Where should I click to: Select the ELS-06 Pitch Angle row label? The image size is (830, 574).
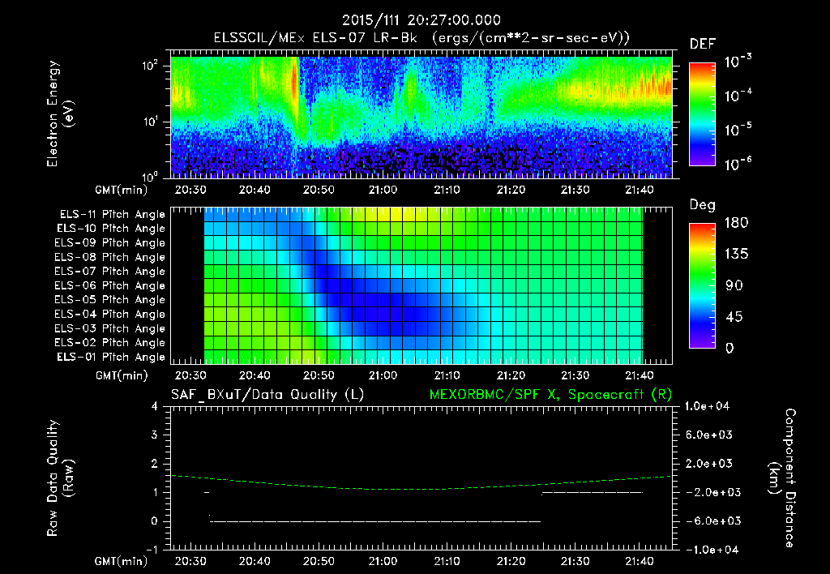[110, 286]
